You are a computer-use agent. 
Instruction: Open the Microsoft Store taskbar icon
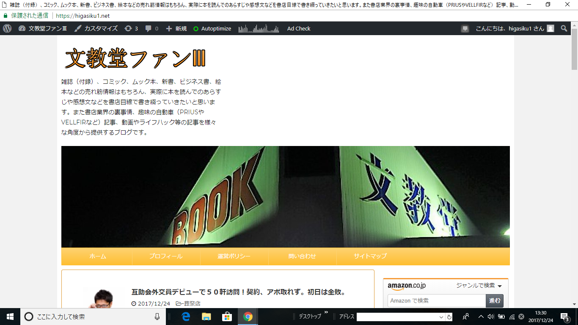[x=227, y=317]
